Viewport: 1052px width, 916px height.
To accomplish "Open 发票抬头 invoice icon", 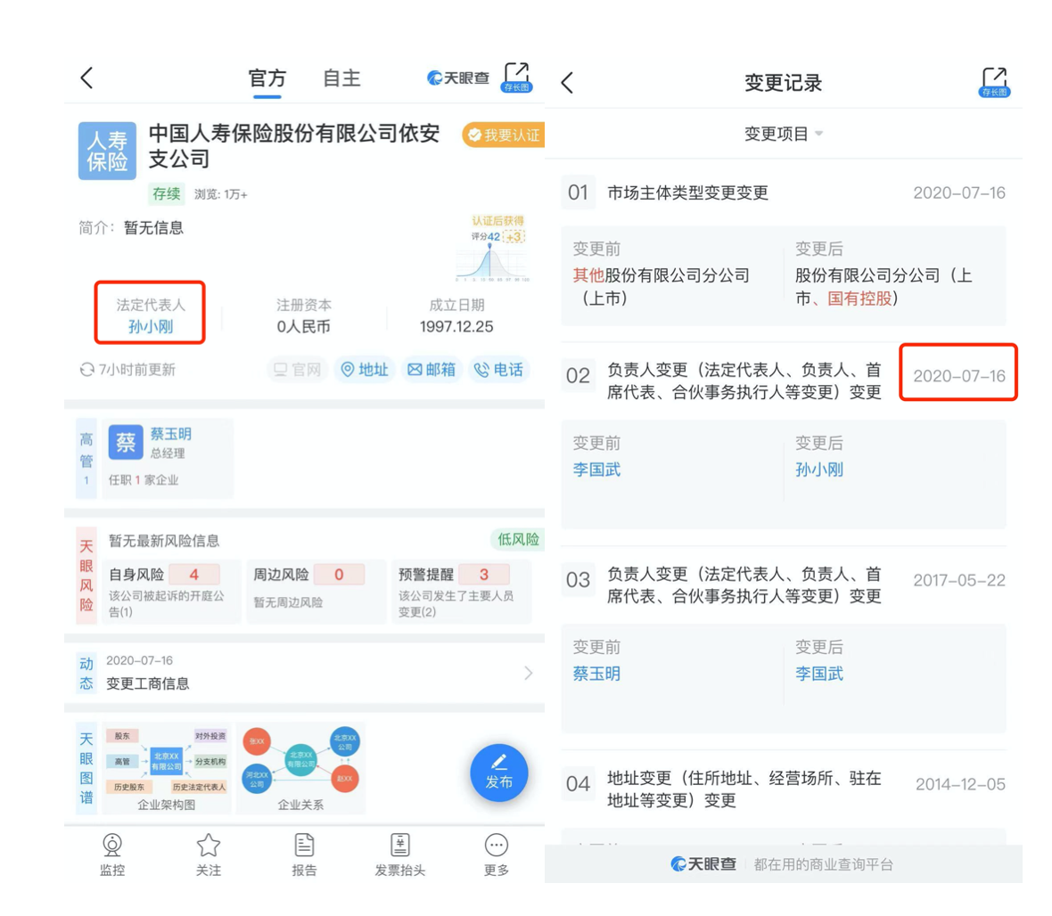I will click(399, 854).
